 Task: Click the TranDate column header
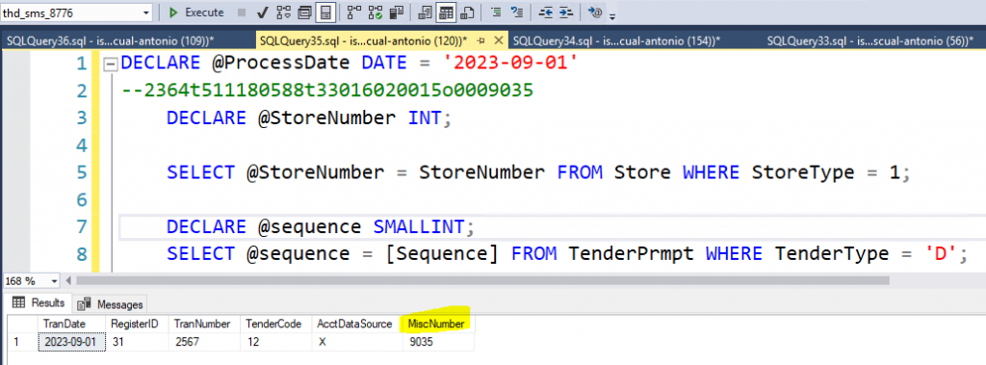point(72,325)
